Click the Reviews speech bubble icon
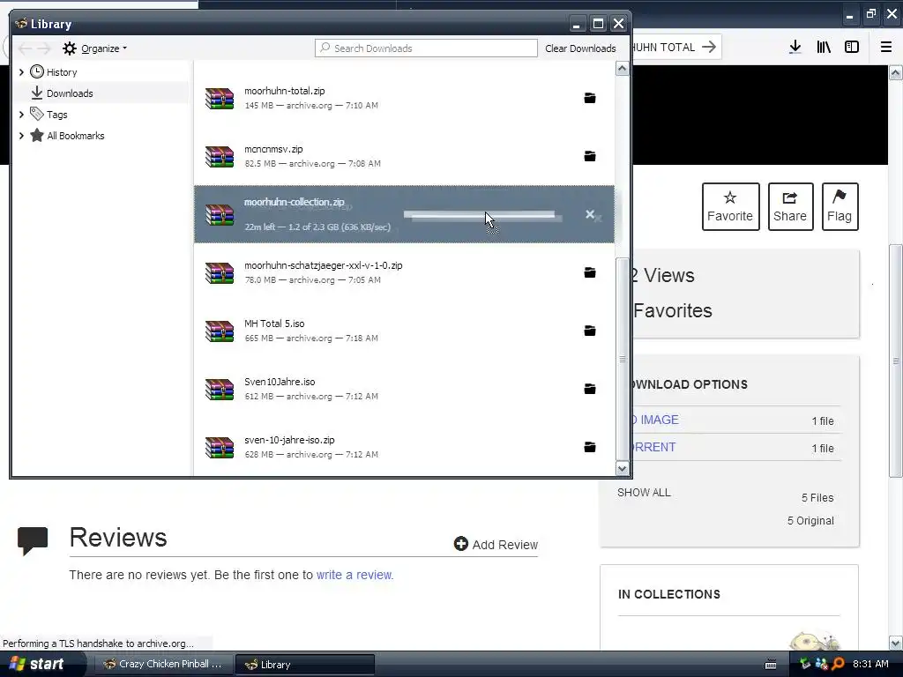903x677 pixels. [x=33, y=540]
